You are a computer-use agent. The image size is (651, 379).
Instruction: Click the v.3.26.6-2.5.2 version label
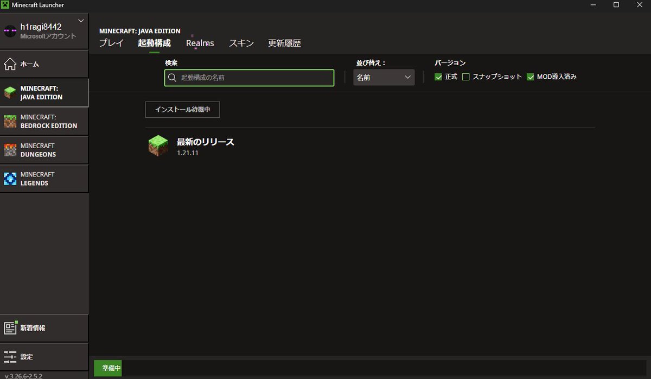point(23,375)
